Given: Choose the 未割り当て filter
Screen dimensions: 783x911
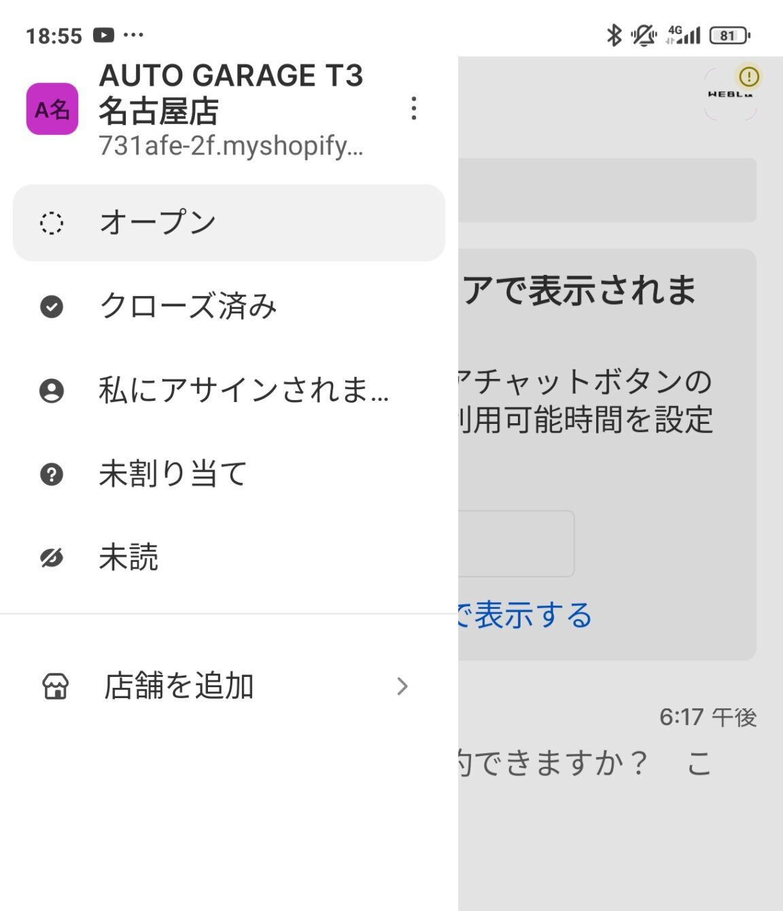Looking at the screenshot, I should tap(229, 474).
